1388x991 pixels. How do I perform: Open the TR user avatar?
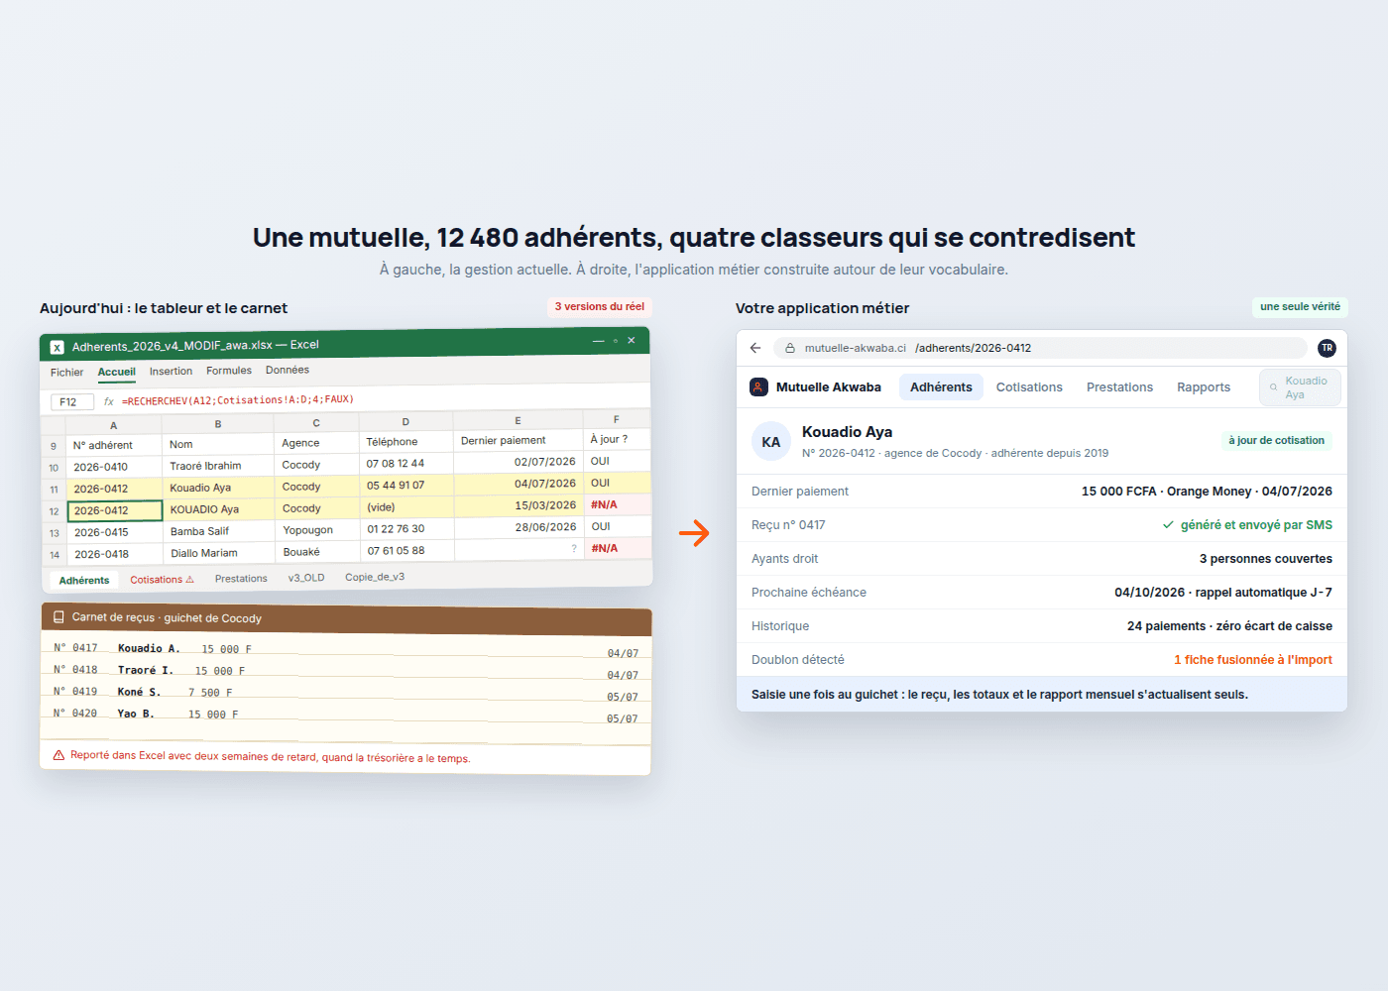1327,348
